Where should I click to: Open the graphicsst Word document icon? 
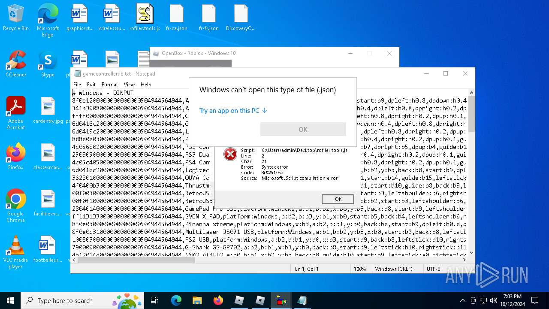click(80, 18)
